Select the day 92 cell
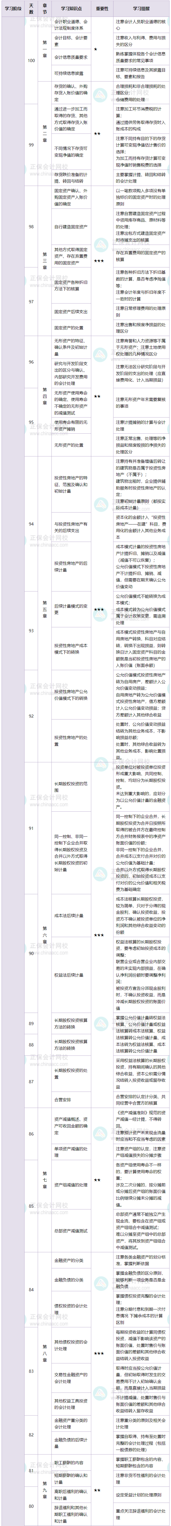The height and width of the screenshot is (1526, 171). [31, 716]
